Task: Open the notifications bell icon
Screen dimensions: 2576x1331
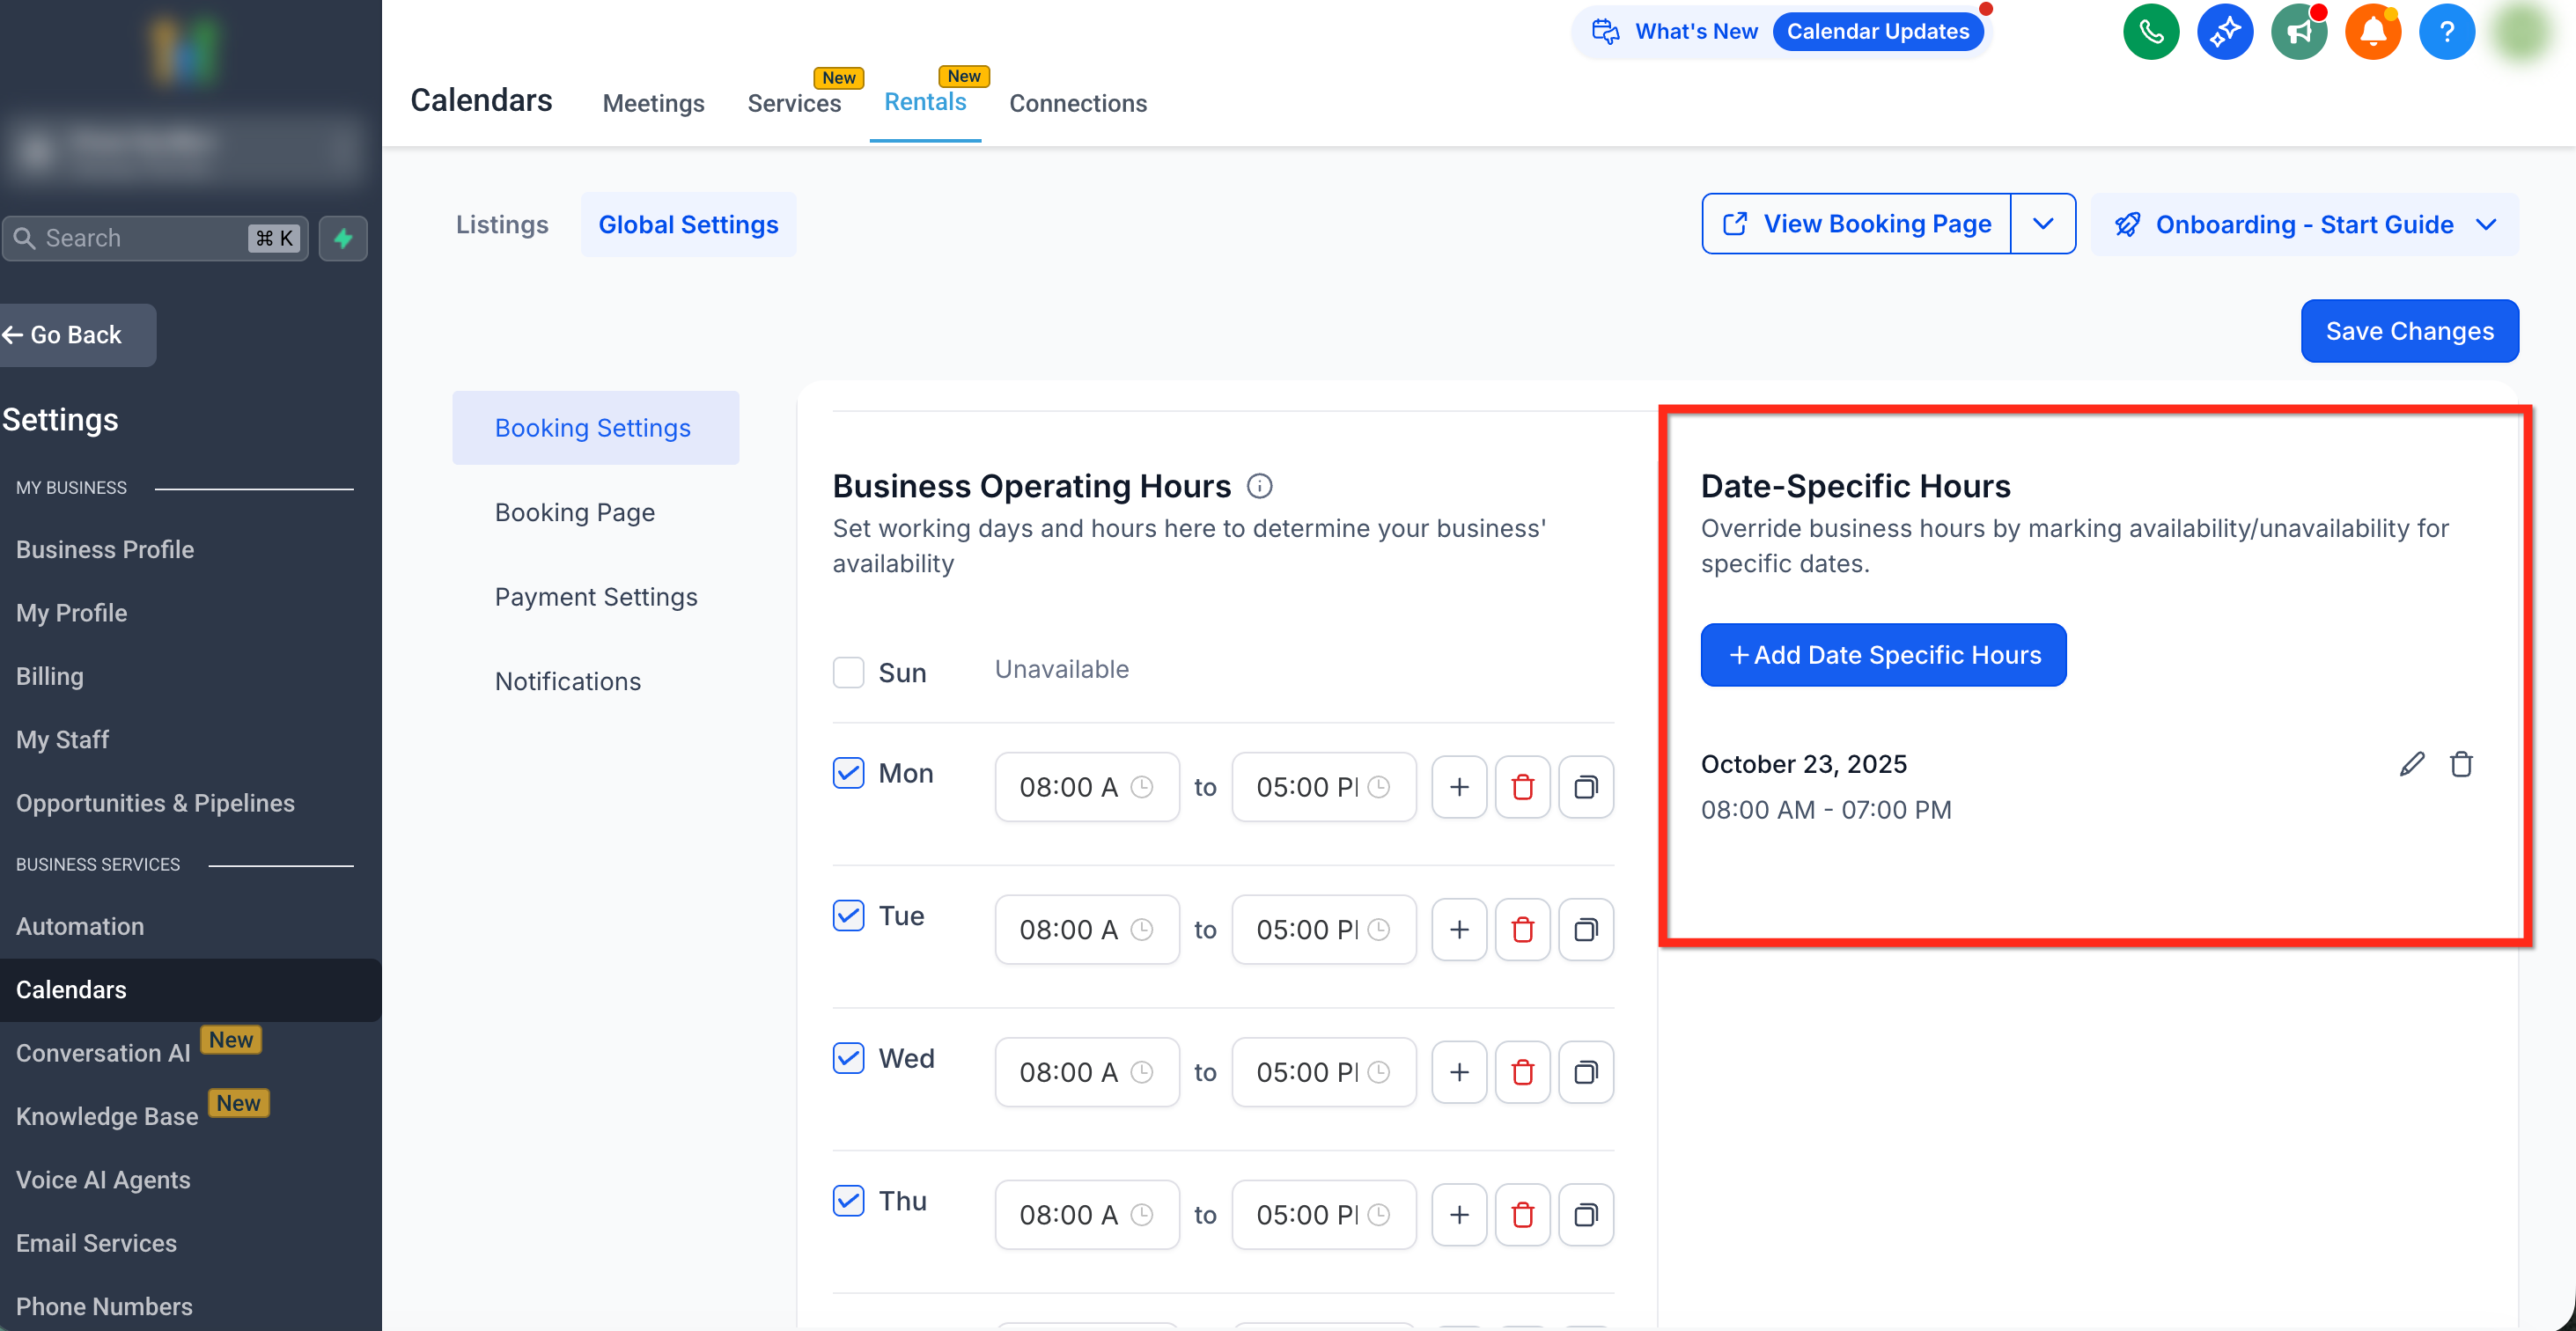Action: click(2372, 32)
